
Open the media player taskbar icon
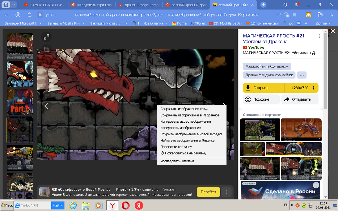pyautogui.click(x=99, y=206)
